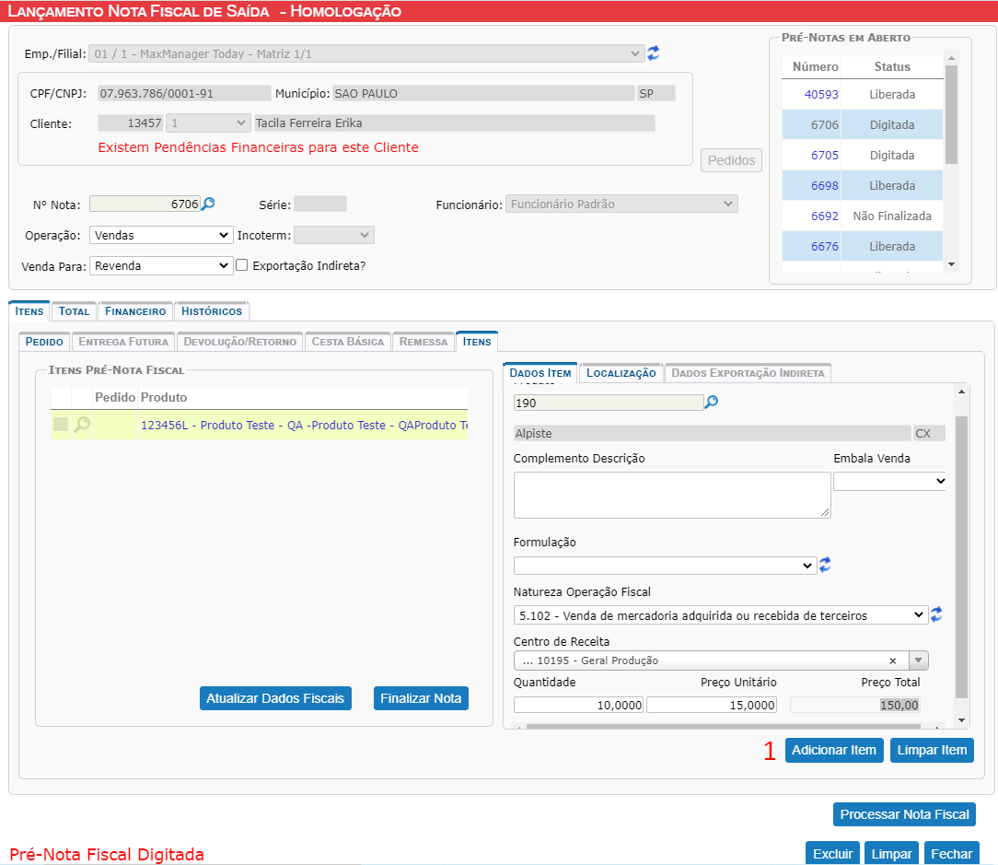Open Natureza Operação Fiscal dropdown

click(721, 615)
